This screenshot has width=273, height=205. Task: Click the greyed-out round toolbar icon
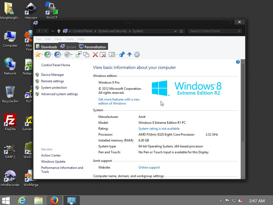[67, 54]
